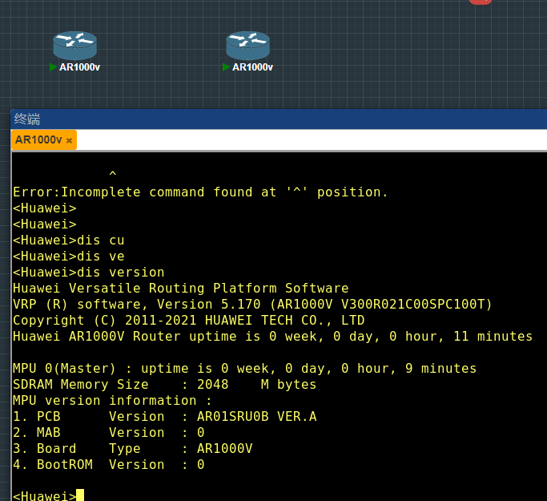Click the BootROM Version line

tap(108, 465)
